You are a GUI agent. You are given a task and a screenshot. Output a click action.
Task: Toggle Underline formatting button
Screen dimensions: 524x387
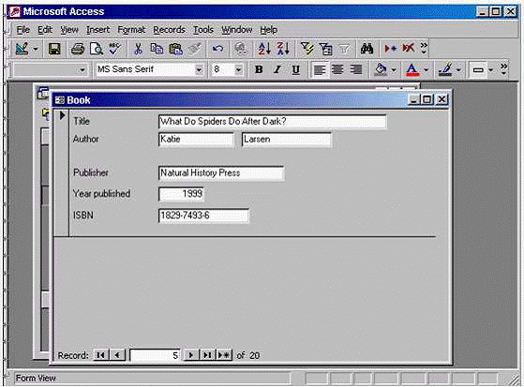tap(295, 70)
